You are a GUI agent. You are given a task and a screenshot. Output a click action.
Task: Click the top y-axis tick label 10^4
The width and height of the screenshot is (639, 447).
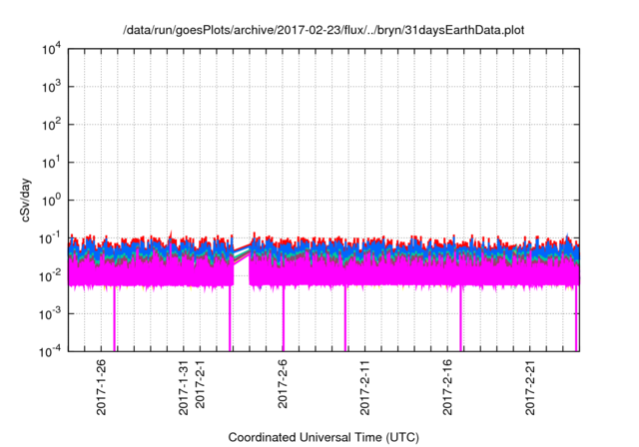pyautogui.click(x=49, y=49)
